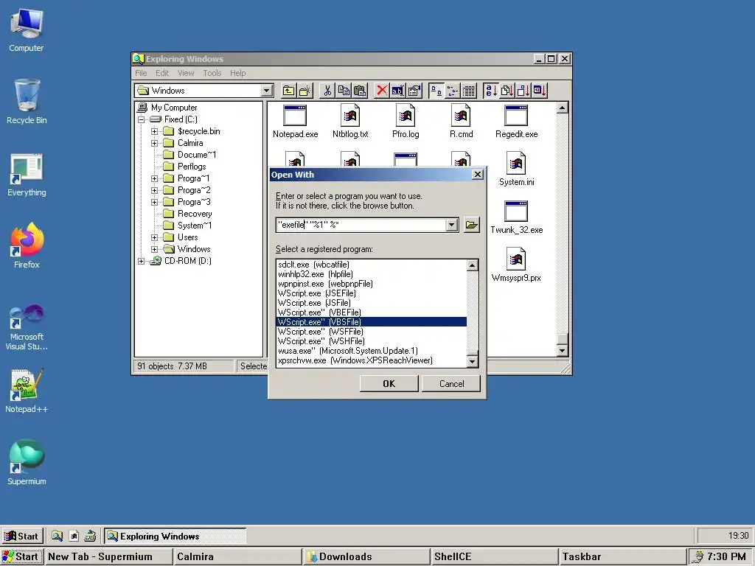Click the New Folder toolbar icon

click(x=305, y=91)
